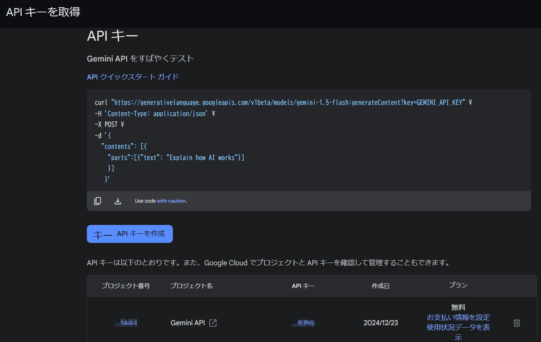Click the プロジェクト名 column header
The image size is (541, 342).
(x=192, y=286)
